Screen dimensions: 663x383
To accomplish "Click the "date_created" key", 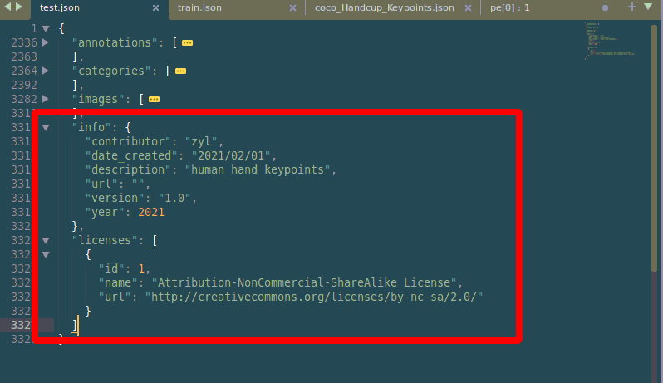I will click(x=131, y=155).
